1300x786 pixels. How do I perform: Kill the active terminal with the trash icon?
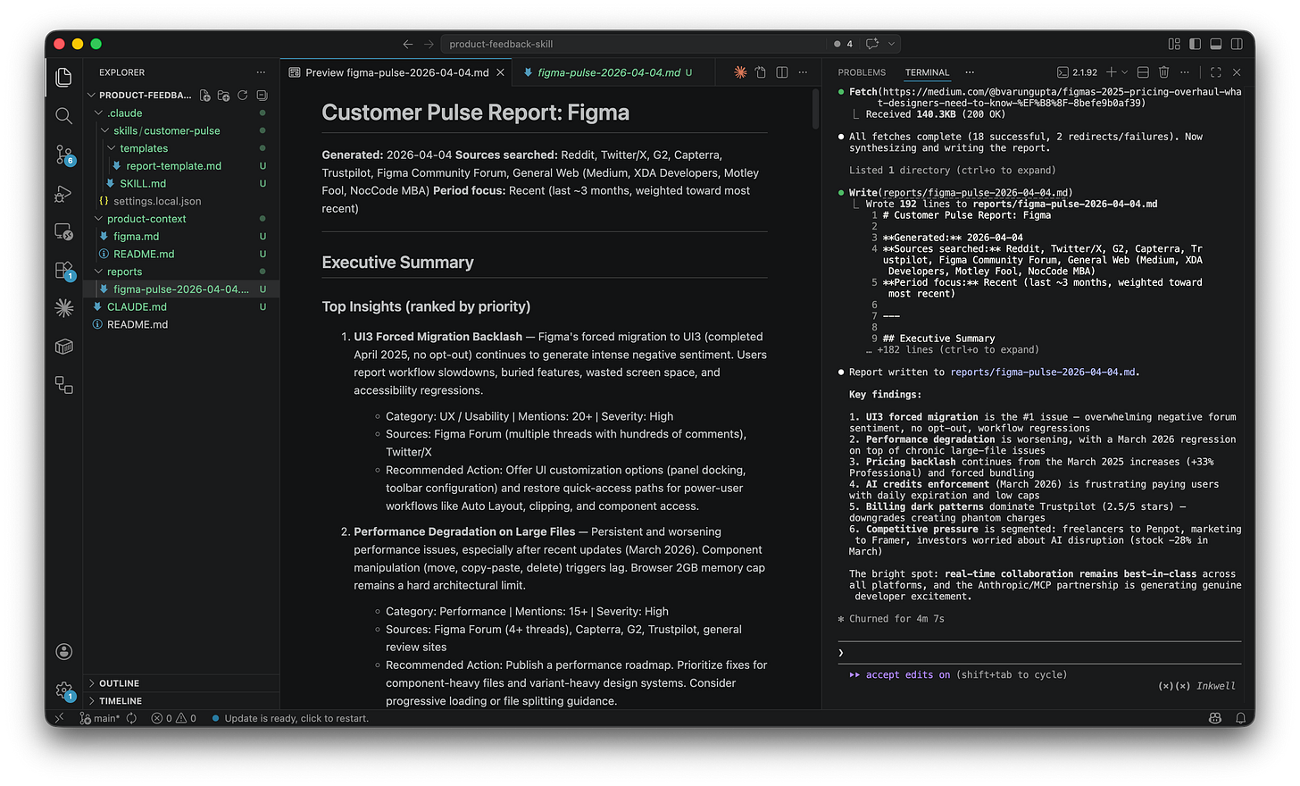[1163, 72]
